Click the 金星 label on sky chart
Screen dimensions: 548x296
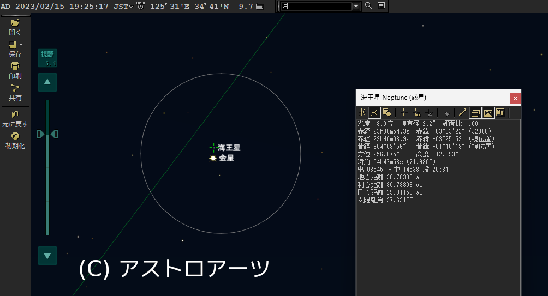click(x=227, y=158)
